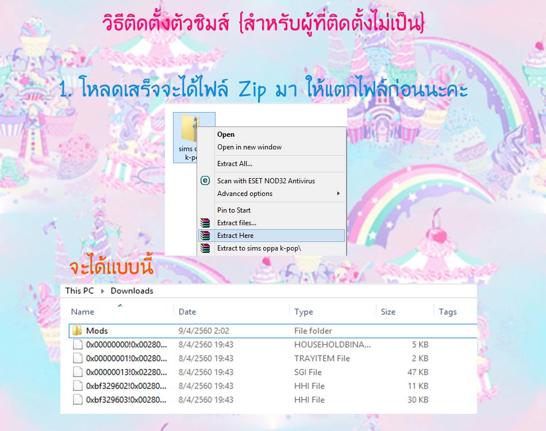Click the HOUSEHOLDBINA... type cell
The image size is (546, 431).
[x=332, y=345]
